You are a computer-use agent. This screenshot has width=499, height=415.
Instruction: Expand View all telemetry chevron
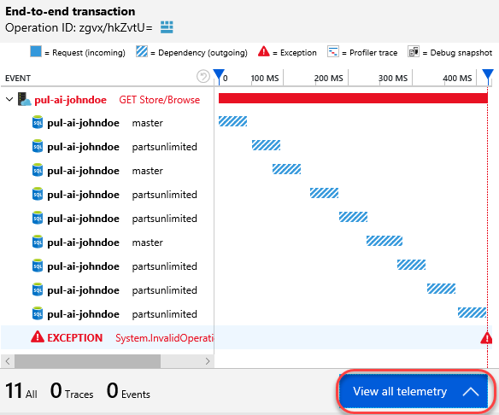tap(471, 391)
